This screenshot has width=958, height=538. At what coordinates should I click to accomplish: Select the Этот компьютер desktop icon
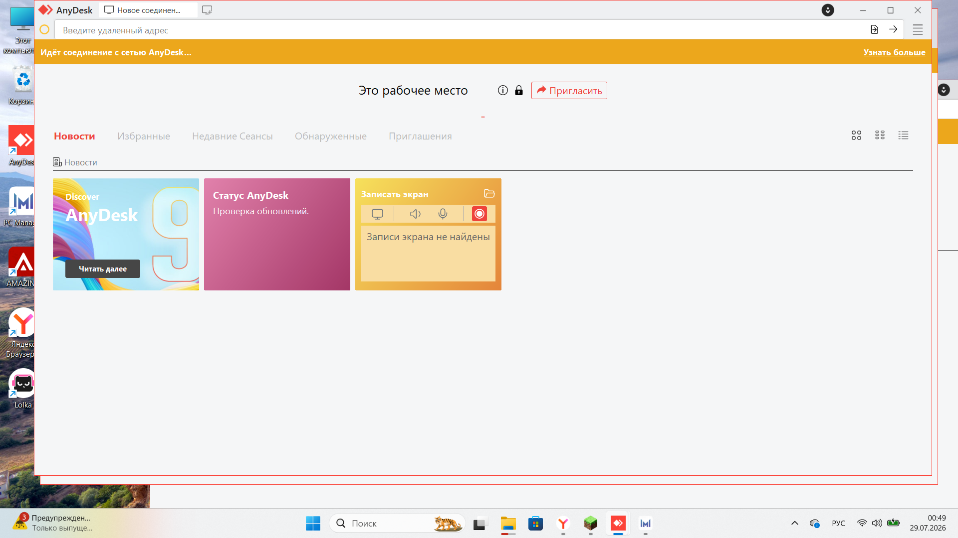19,30
